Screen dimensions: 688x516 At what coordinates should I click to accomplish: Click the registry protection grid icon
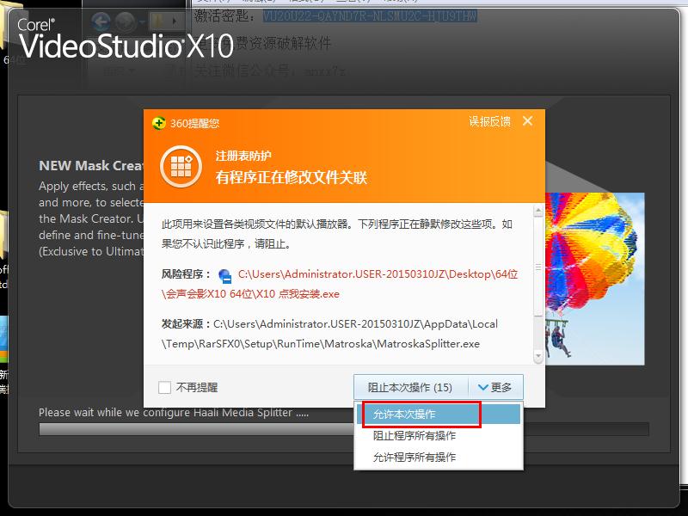[x=181, y=167]
